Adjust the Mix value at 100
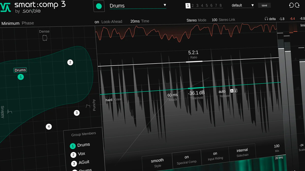This screenshot has height=171, width=305. tap(276, 146)
